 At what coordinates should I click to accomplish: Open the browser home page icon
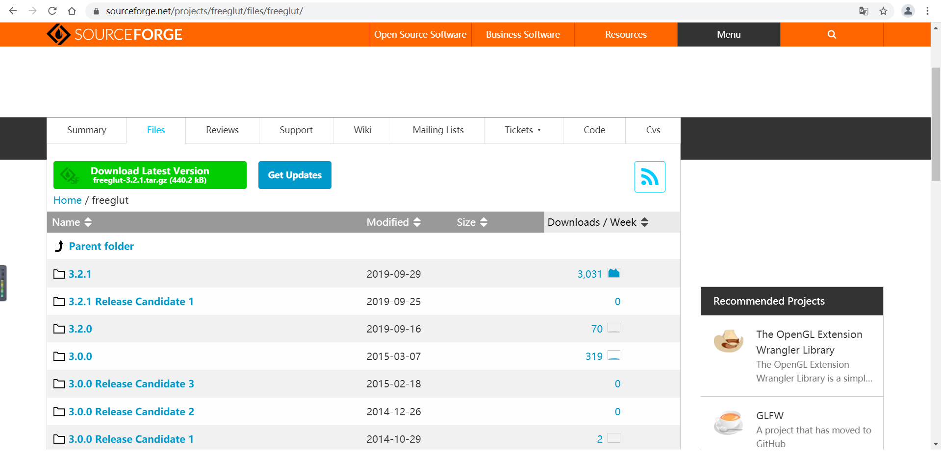point(72,11)
